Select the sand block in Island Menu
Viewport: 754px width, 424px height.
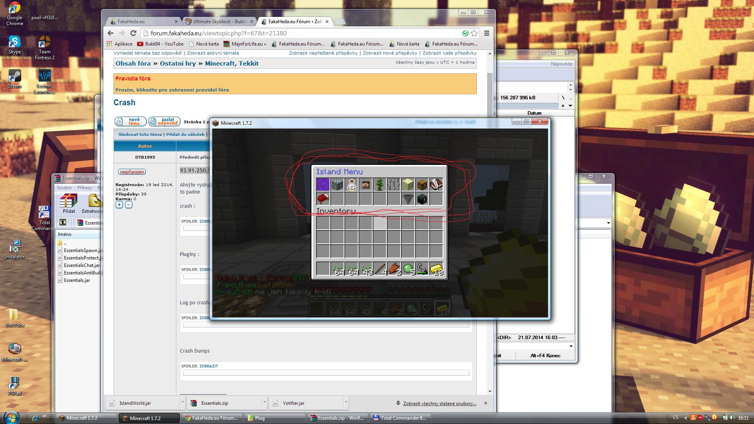pyautogui.click(x=408, y=185)
